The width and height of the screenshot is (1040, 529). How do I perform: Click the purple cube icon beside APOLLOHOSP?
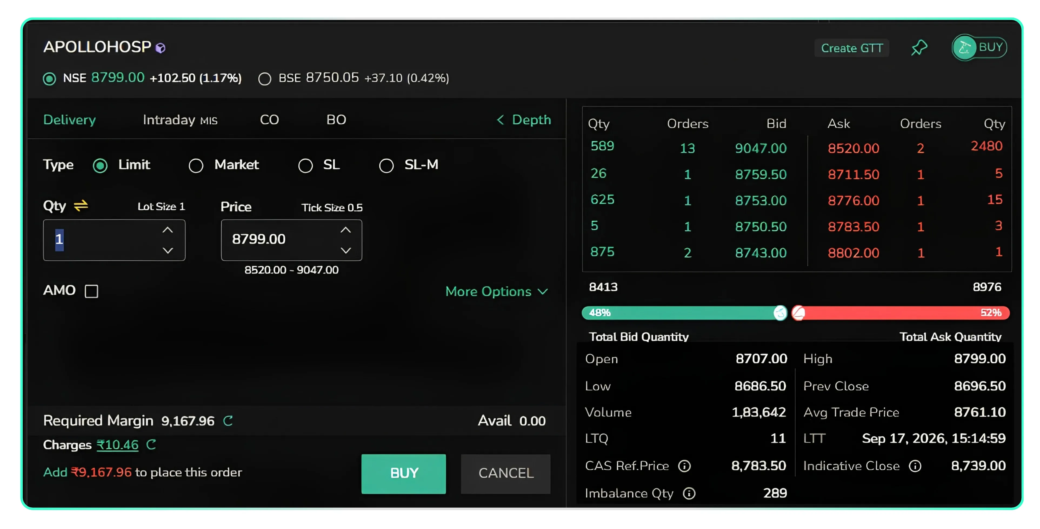[160, 48]
